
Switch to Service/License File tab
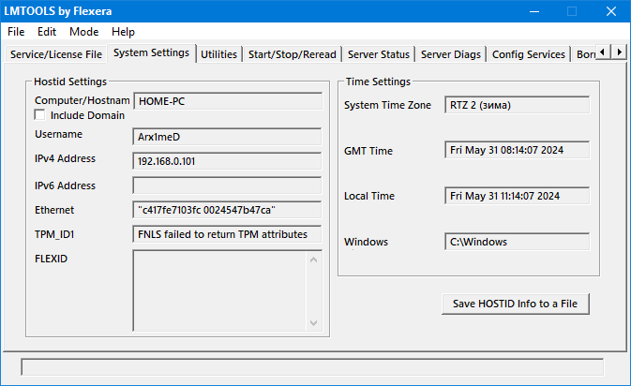coord(56,54)
